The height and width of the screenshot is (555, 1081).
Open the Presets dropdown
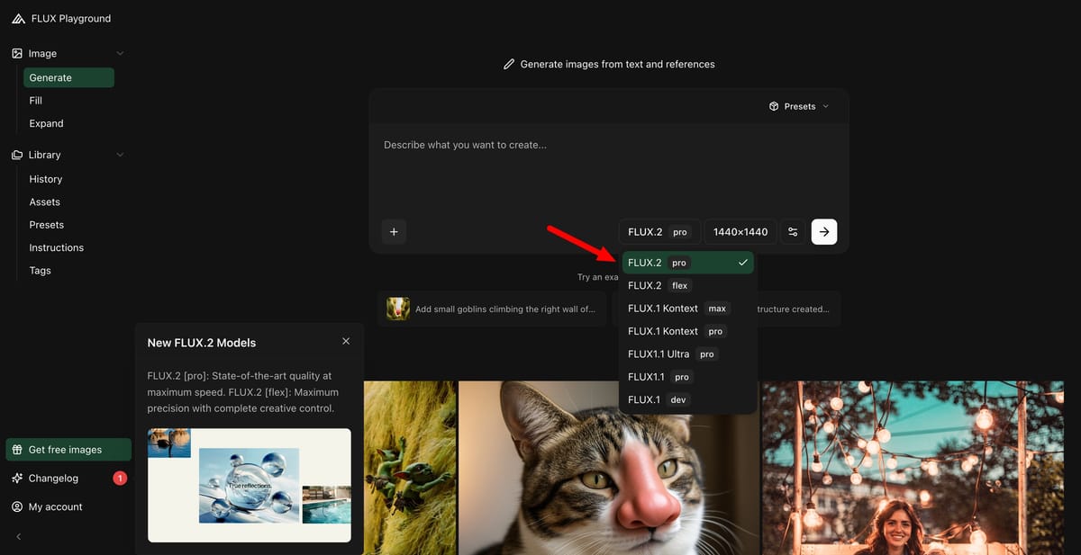click(x=798, y=105)
